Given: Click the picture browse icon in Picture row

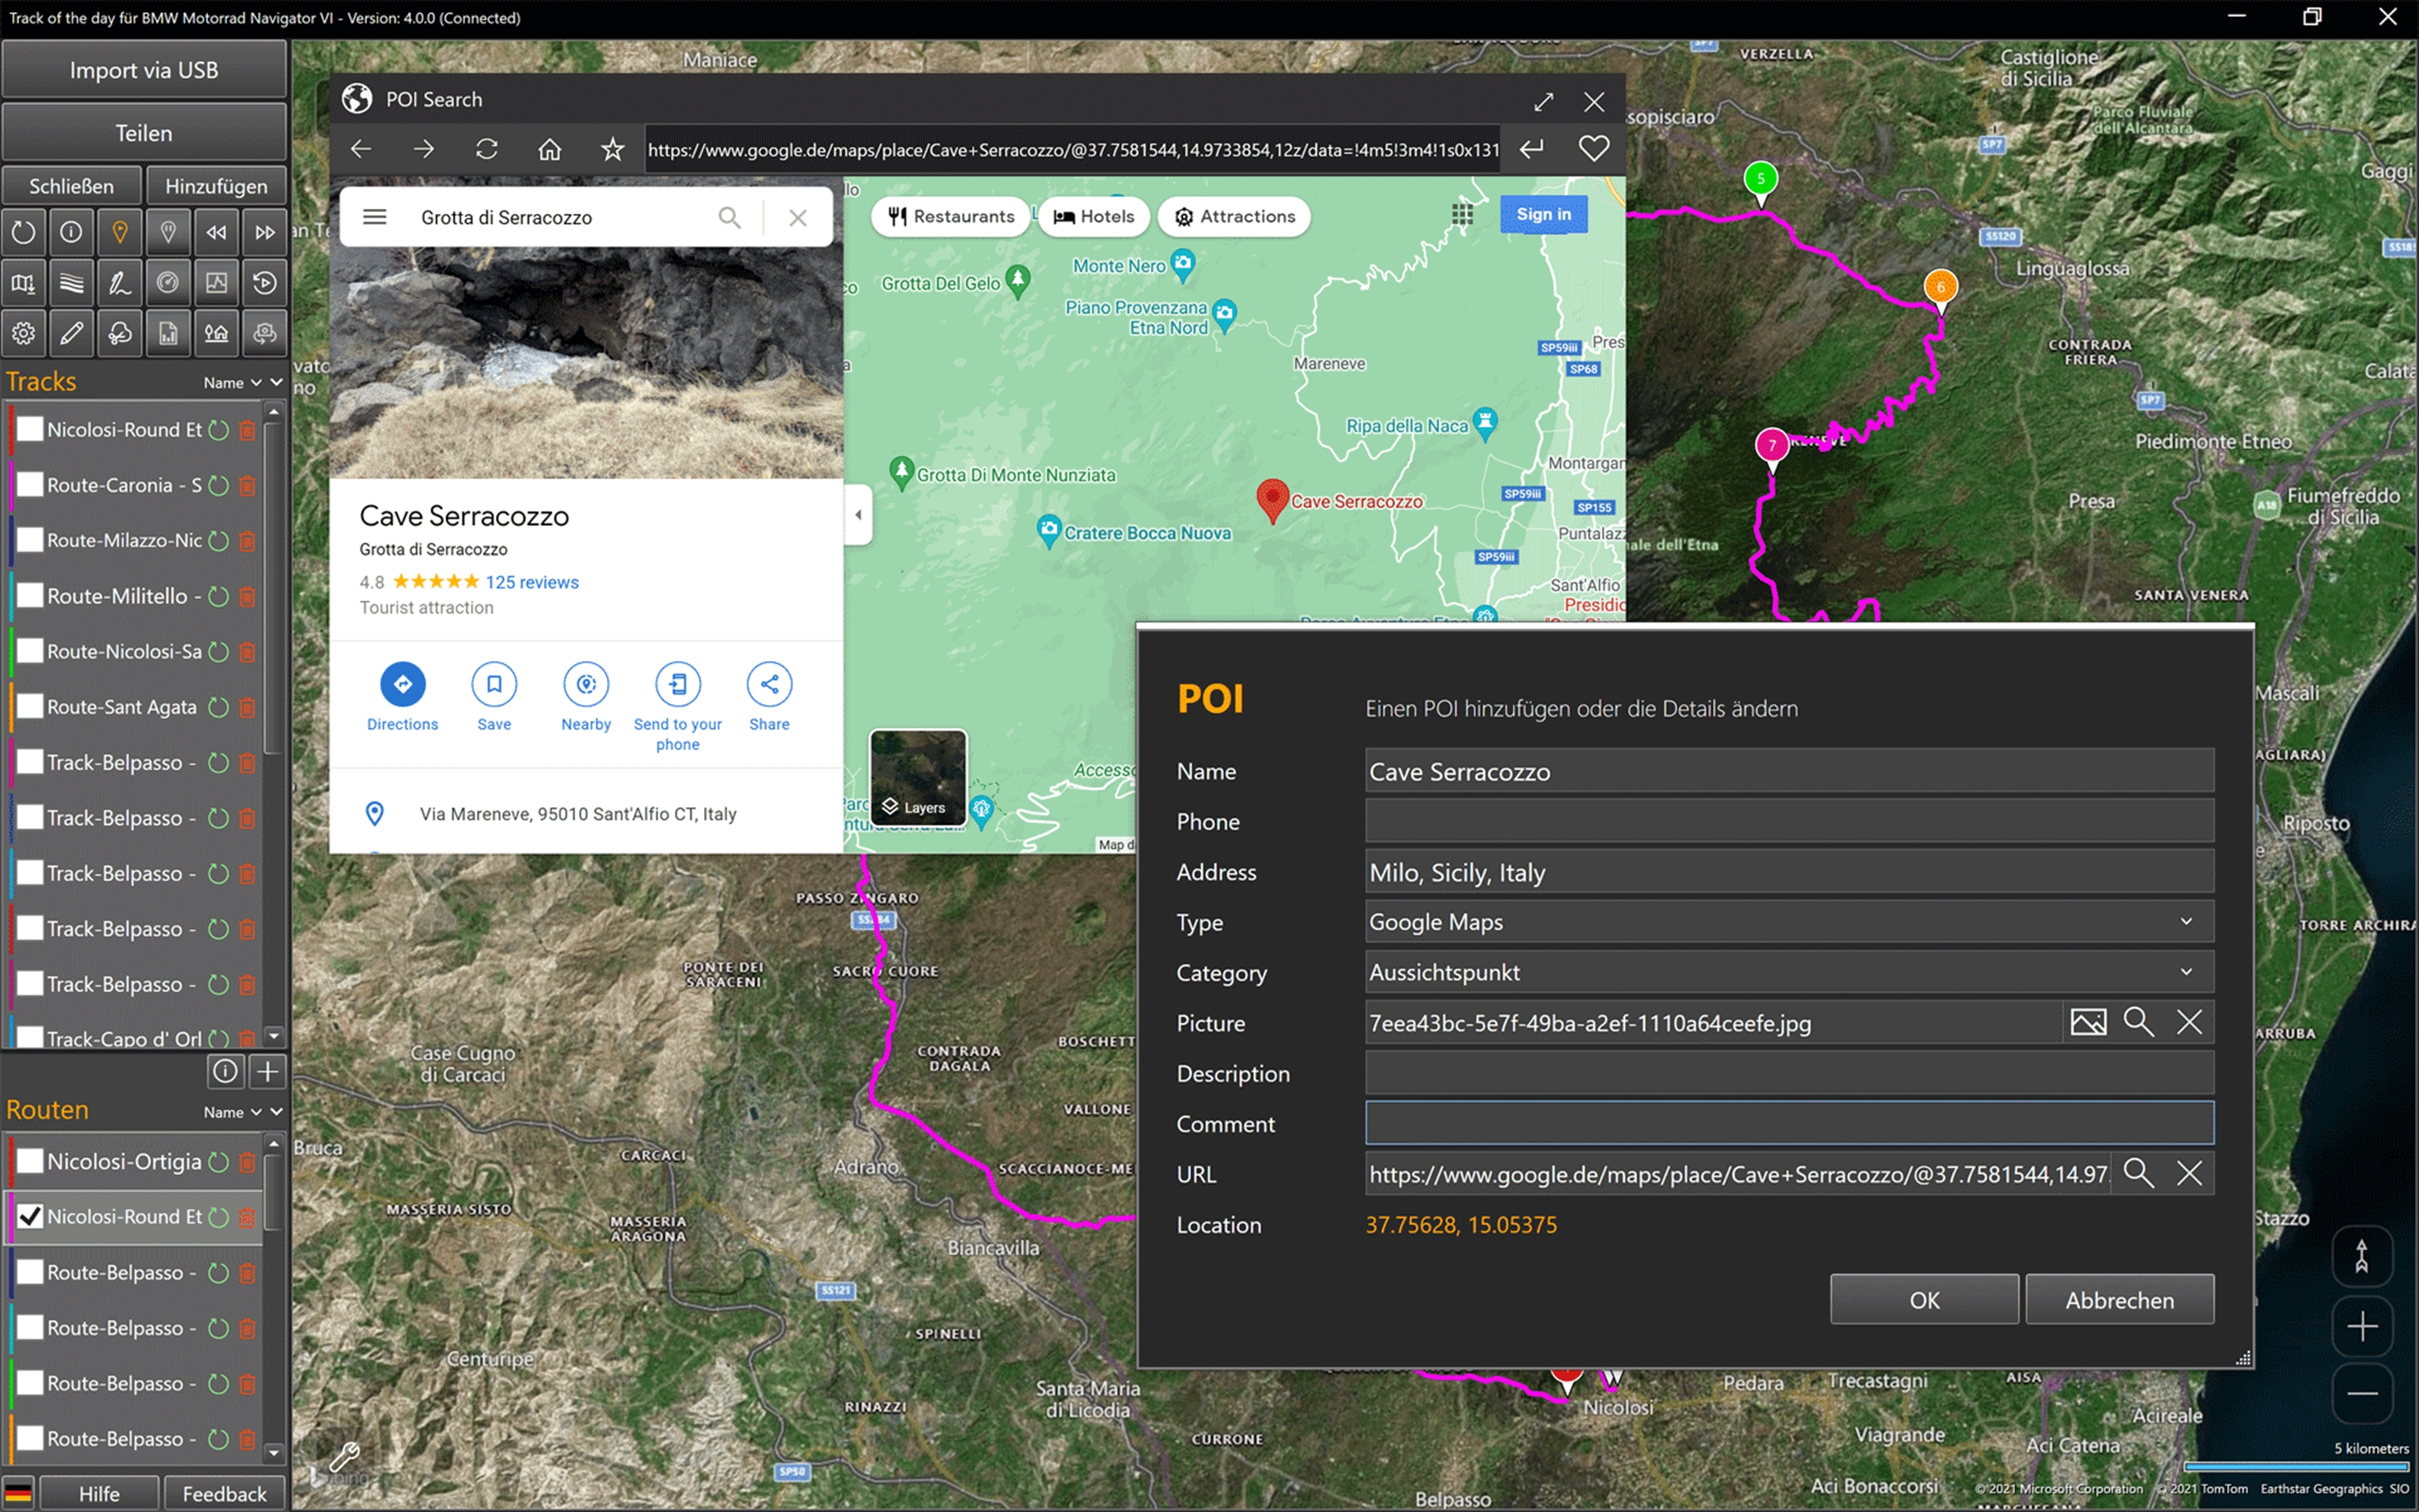Looking at the screenshot, I should pos(2088,1022).
